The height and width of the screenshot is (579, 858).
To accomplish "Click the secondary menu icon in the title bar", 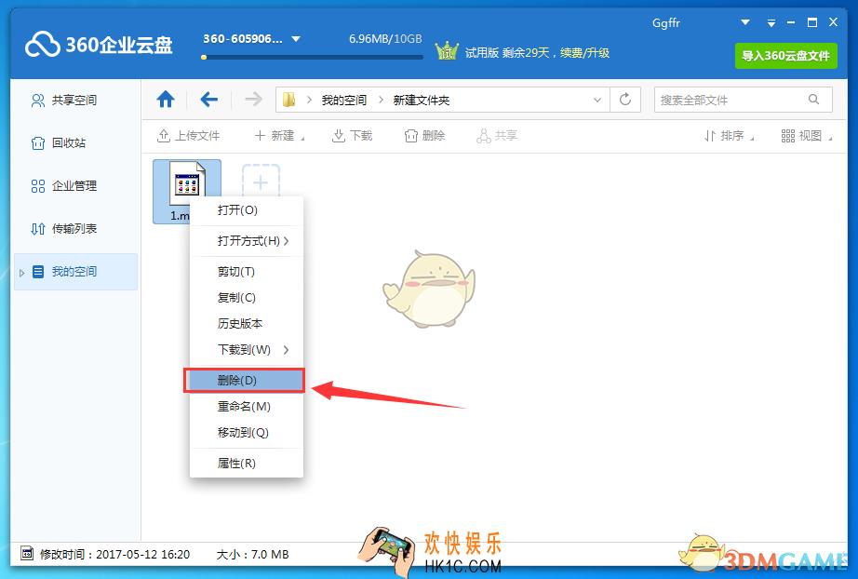I will [x=771, y=23].
